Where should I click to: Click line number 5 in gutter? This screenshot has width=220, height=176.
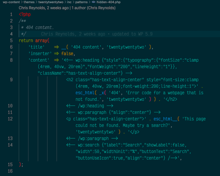click(11, 41)
